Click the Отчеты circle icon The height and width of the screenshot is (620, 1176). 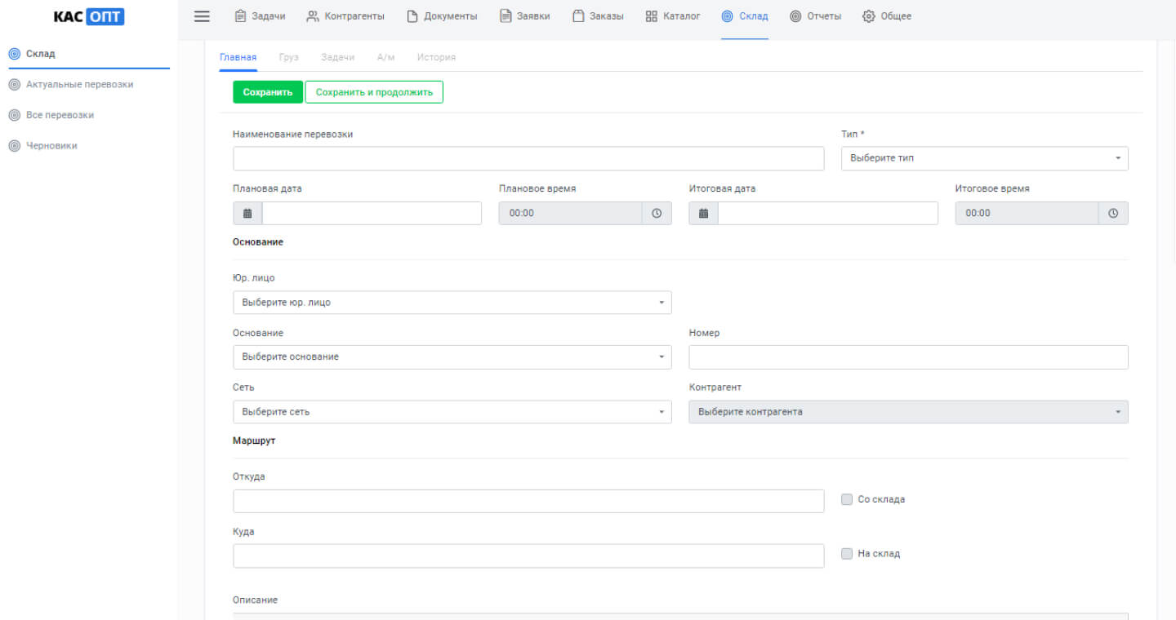[795, 16]
